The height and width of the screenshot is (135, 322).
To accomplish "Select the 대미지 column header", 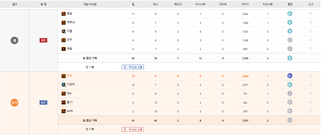I will [245, 4].
